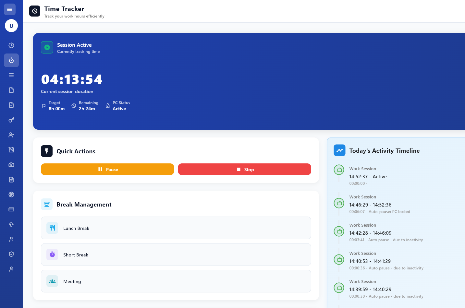465x308 pixels.
Task: Open the shield check sidebar icon
Action: [x=11, y=254]
